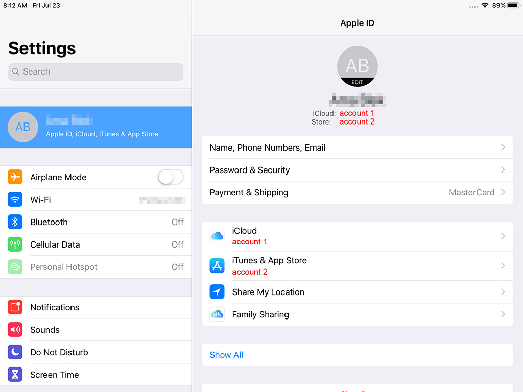Tap the Wi-Fi settings icon
Image resolution: width=523 pixels, height=392 pixels.
(x=15, y=200)
